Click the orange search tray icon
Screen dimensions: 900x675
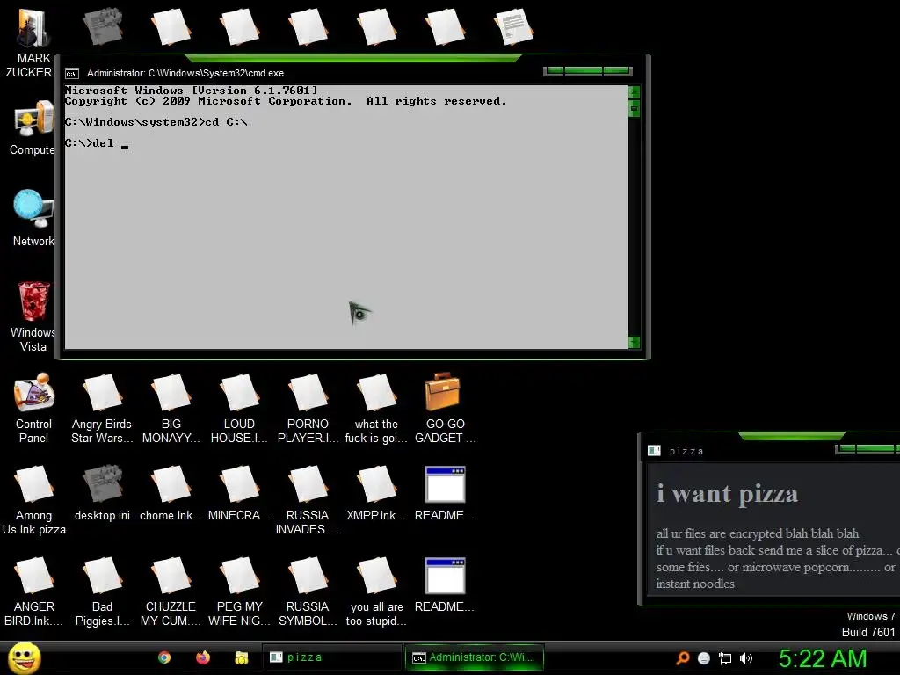coord(682,657)
